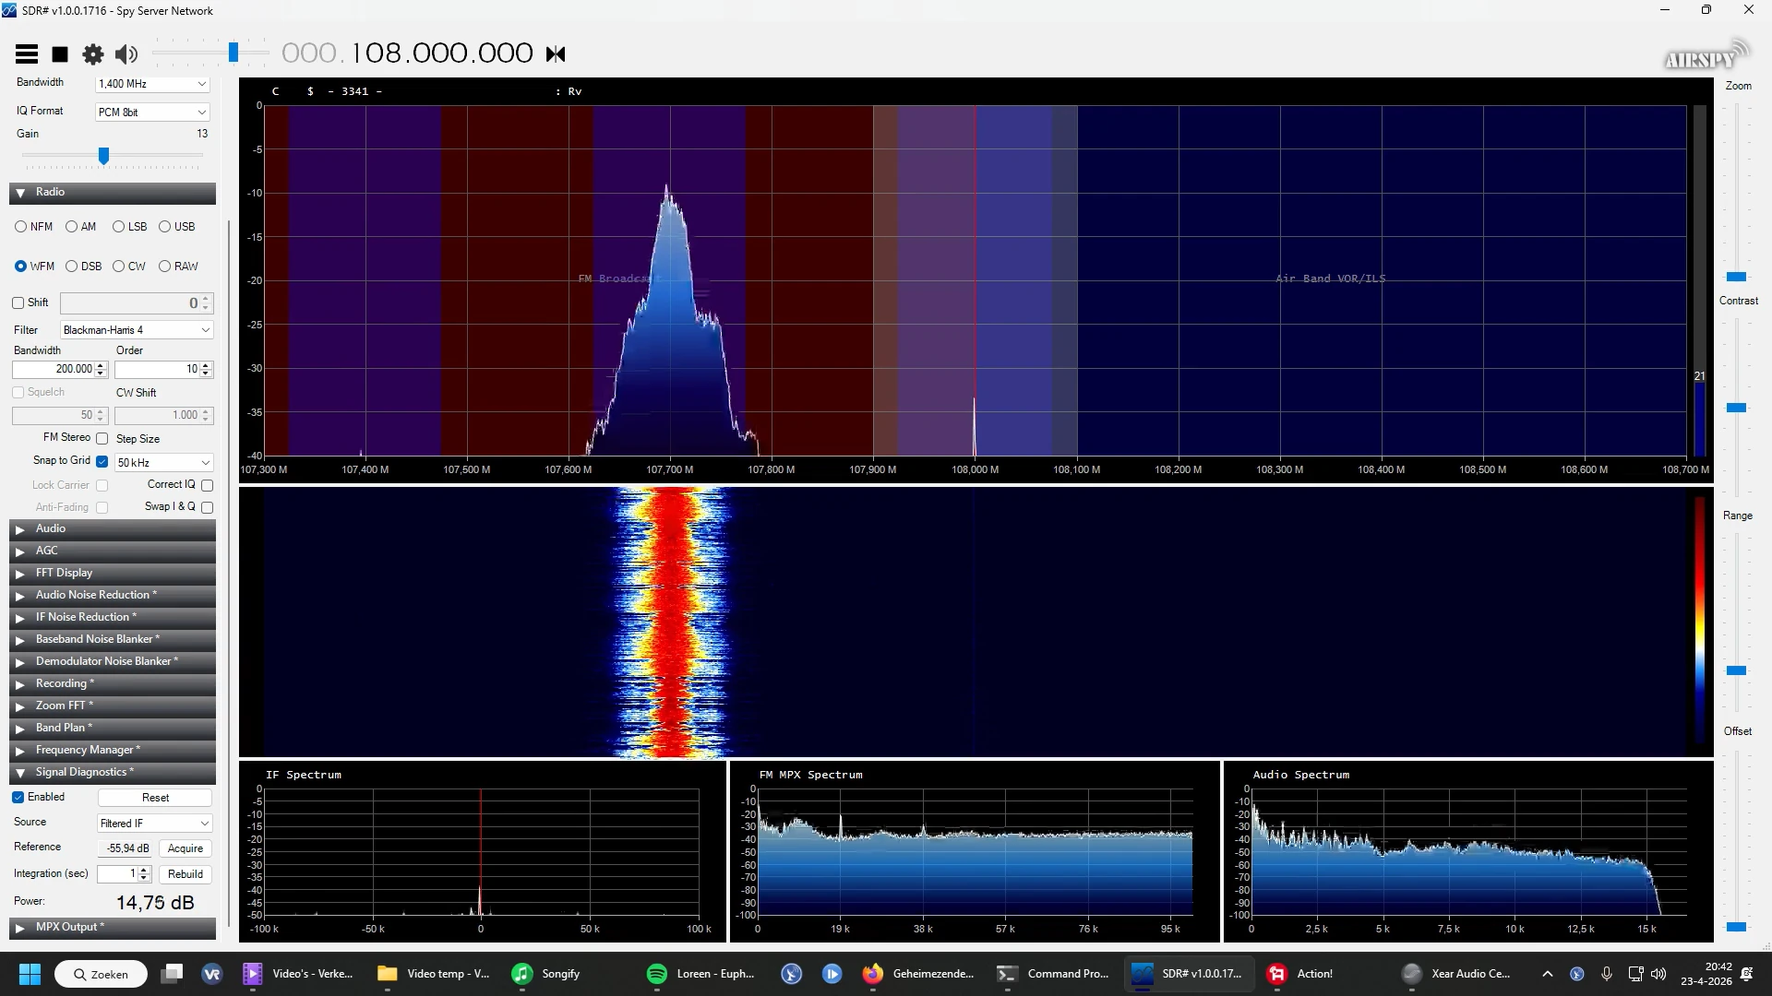Screen dimensions: 1772x996
Task: Open the system volume tray icon
Action: pyautogui.click(x=1659, y=974)
